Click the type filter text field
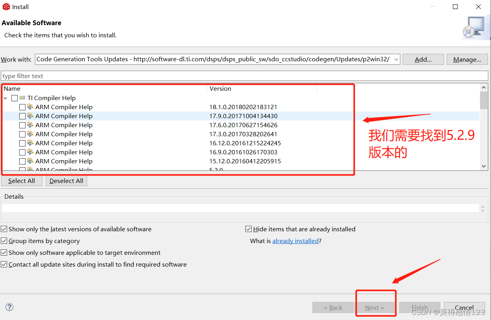The width and height of the screenshot is (491, 320). 244,76
